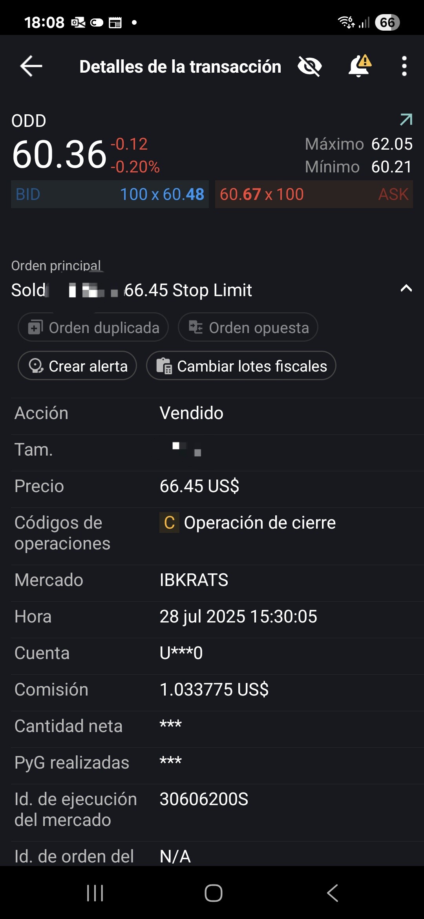This screenshot has height=919, width=424.
Task: Tap the Orden duplicada button
Action: [93, 327]
